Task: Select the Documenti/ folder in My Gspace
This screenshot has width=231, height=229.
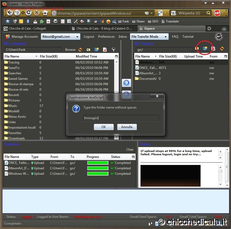Action: click(148, 79)
